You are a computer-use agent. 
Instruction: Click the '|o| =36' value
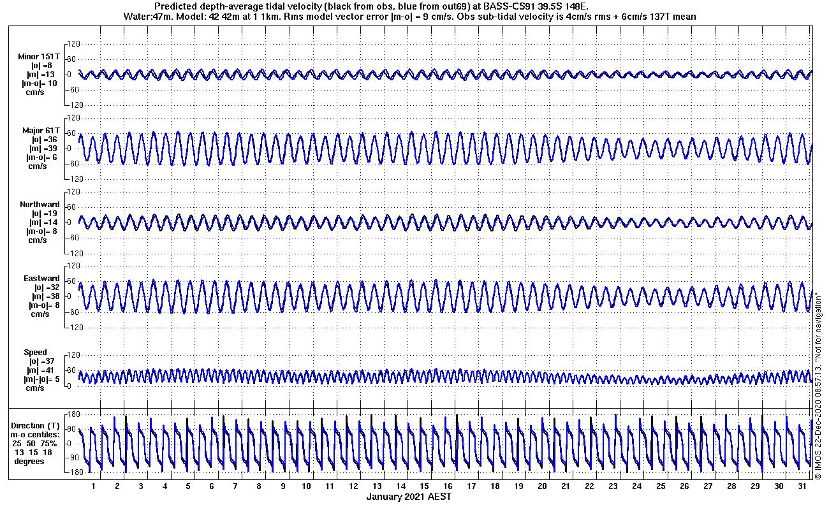pyautogui.click(x=44, y=140)
